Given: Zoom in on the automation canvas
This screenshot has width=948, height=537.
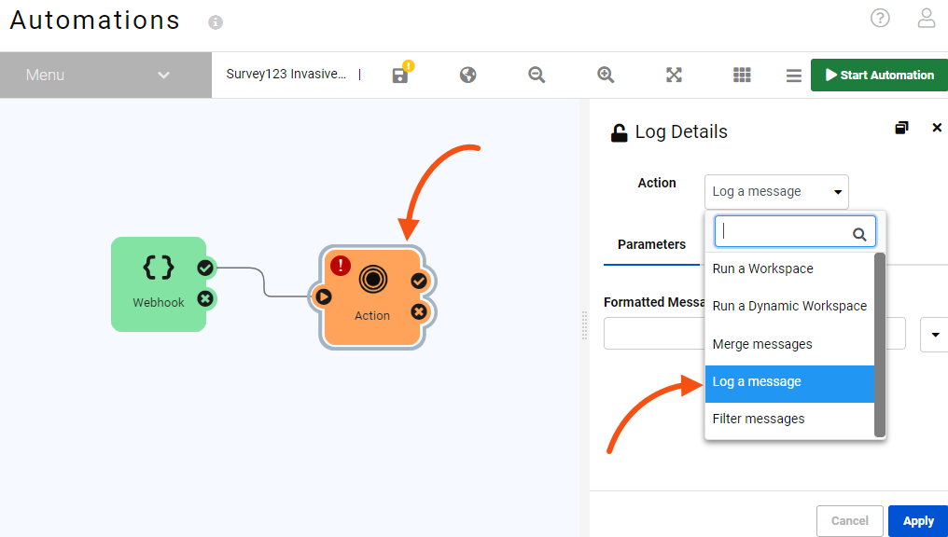Looking at the screenshot, I should point(605,75).
